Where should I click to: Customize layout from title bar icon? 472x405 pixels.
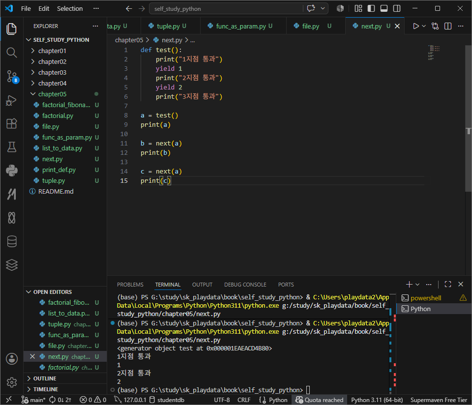click(358, 8)
